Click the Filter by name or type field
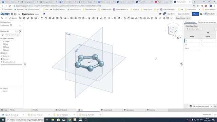Screen dimensions: 217x122 [x=13, y=35]
